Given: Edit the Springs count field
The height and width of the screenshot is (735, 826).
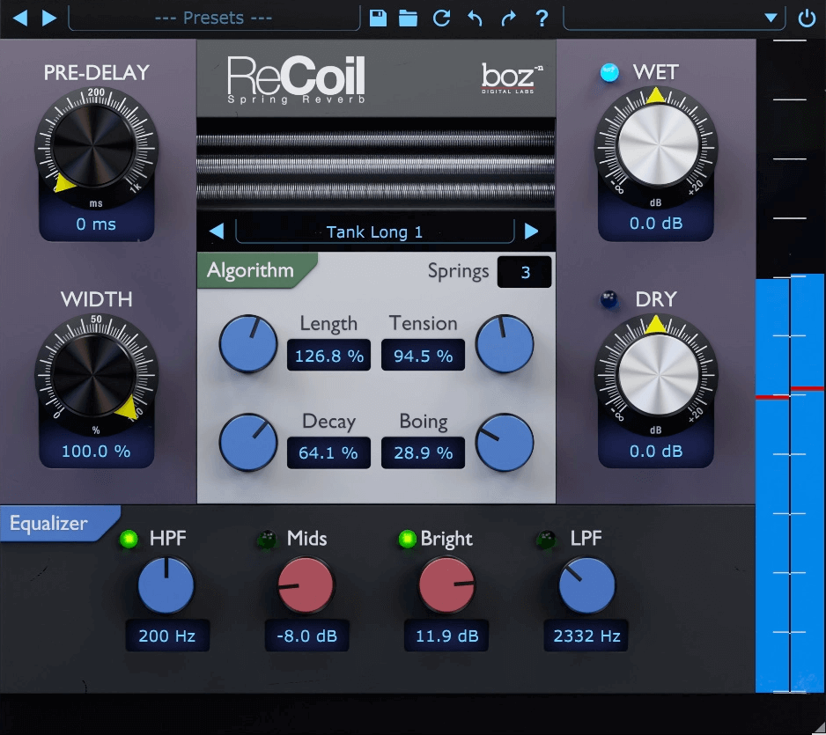Looking at the screenshot, I should 524,272.
